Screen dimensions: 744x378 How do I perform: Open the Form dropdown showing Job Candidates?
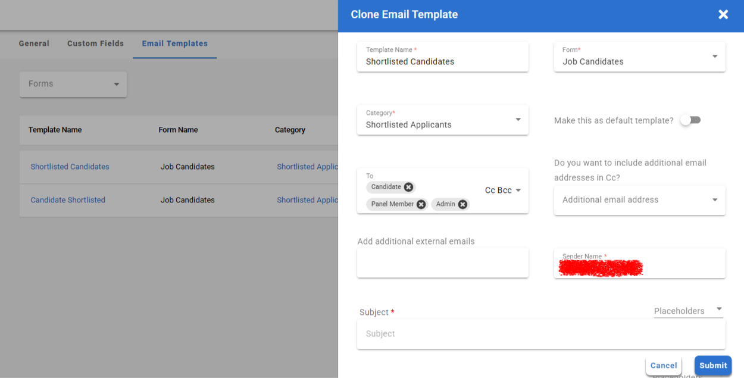tap(714, 57)
